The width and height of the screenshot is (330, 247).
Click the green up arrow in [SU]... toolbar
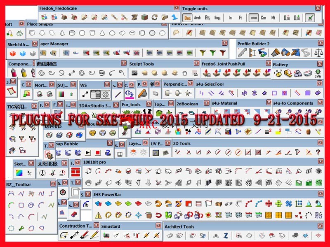71,94
